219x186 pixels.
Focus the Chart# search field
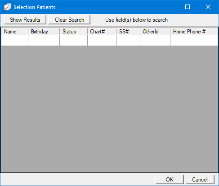pyautogui.click(x=102, y=40)
